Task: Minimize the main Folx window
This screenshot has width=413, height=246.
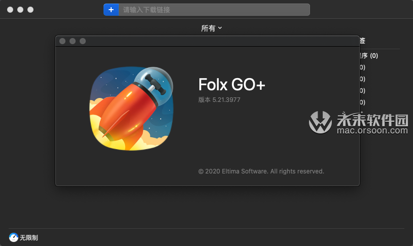Action: click(20, 10)
